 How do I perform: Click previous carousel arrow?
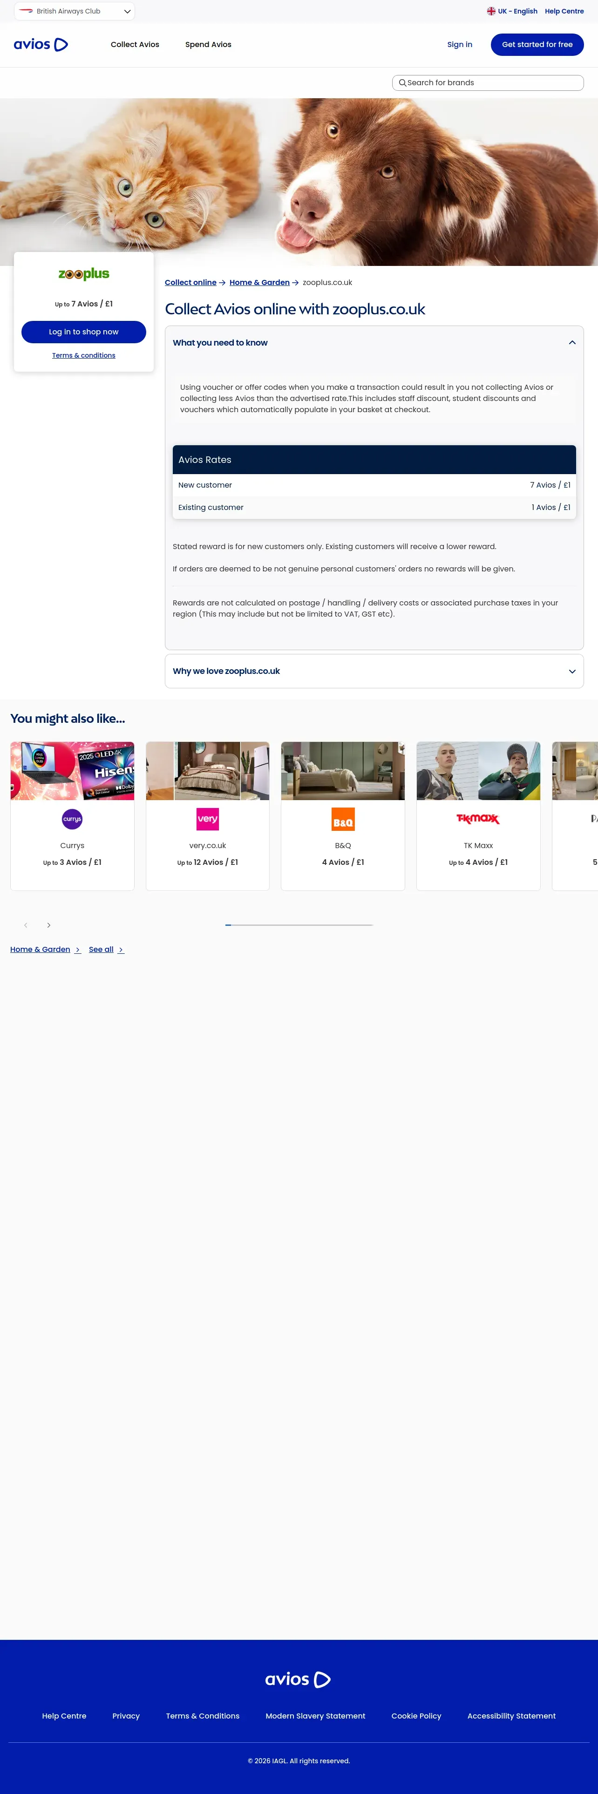(26, 925)
